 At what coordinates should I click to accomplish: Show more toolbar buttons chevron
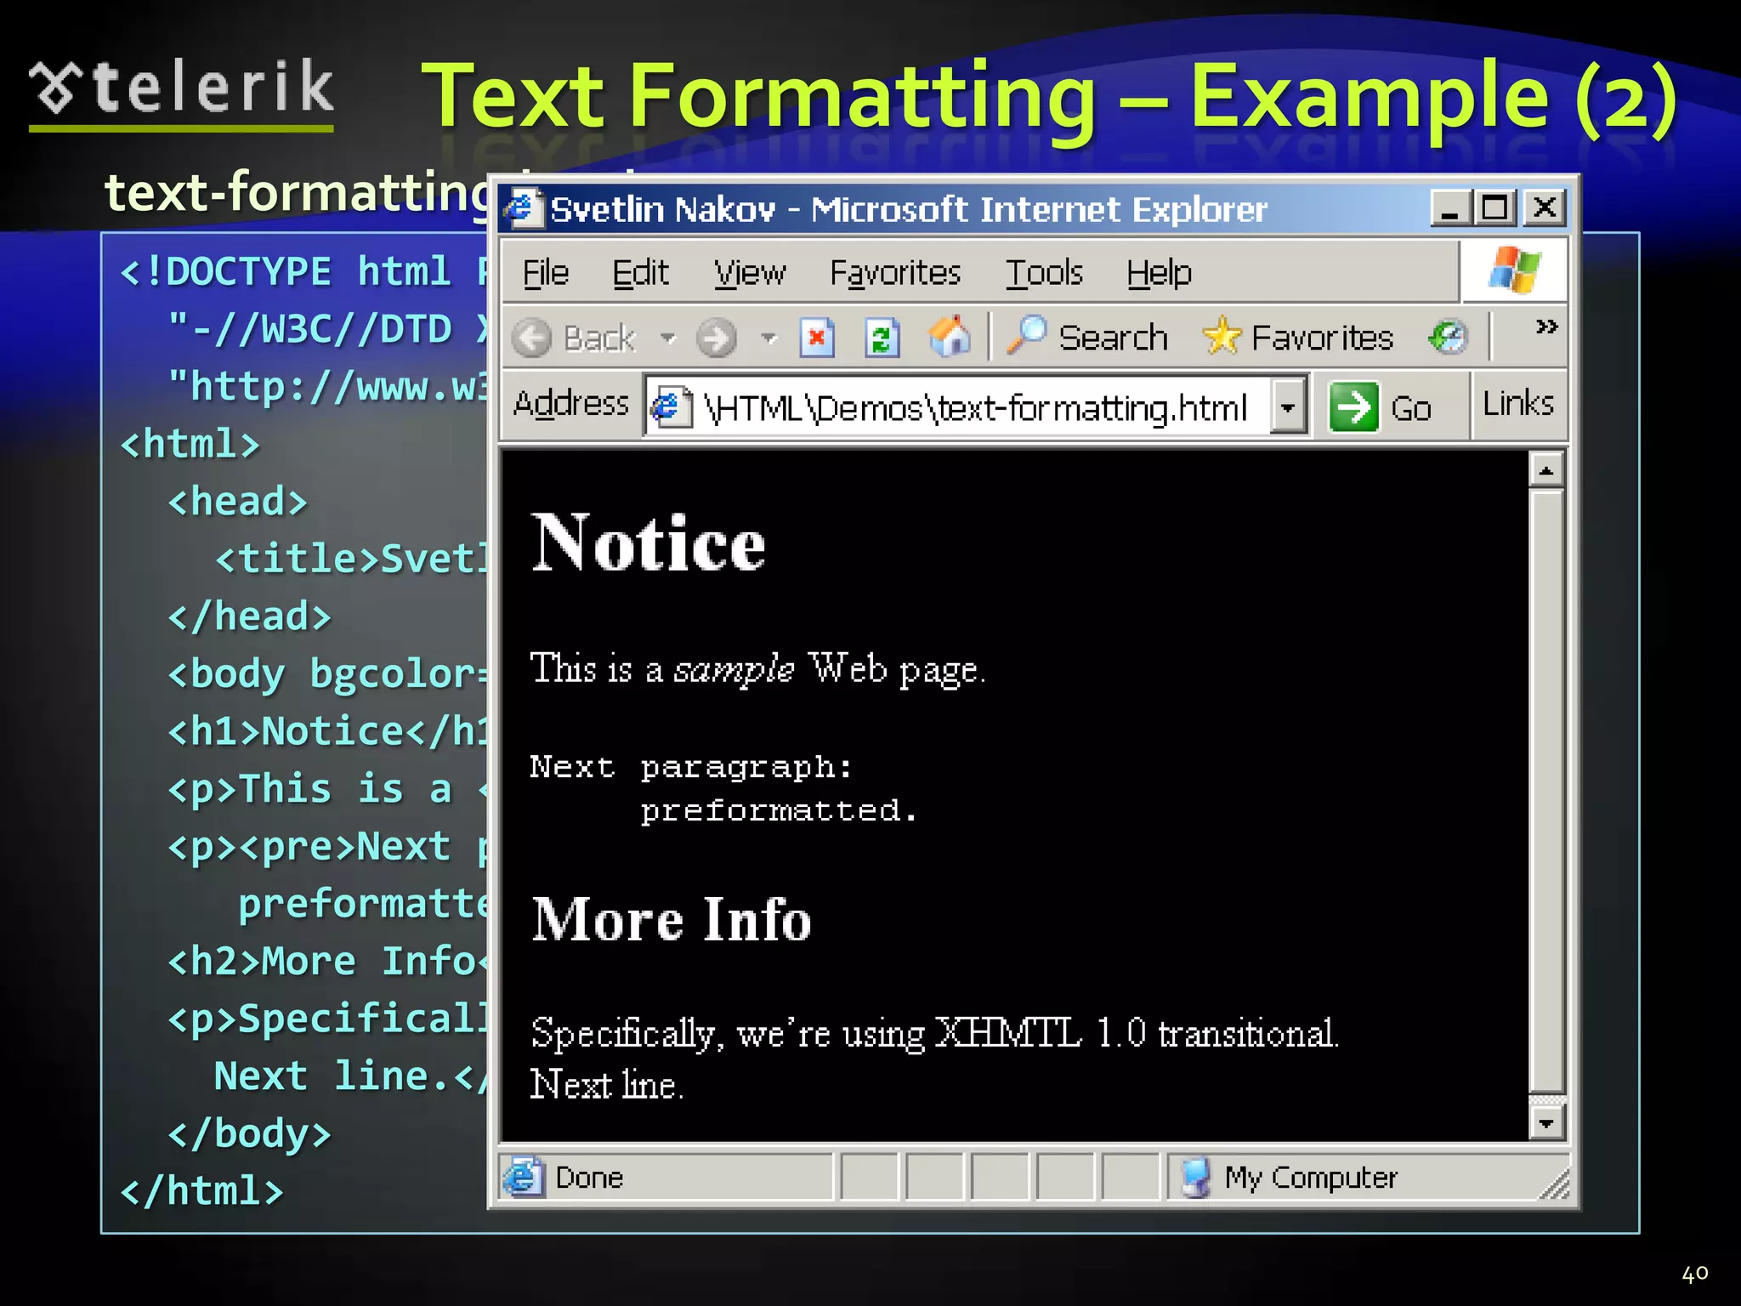[x=1546, y=327]
